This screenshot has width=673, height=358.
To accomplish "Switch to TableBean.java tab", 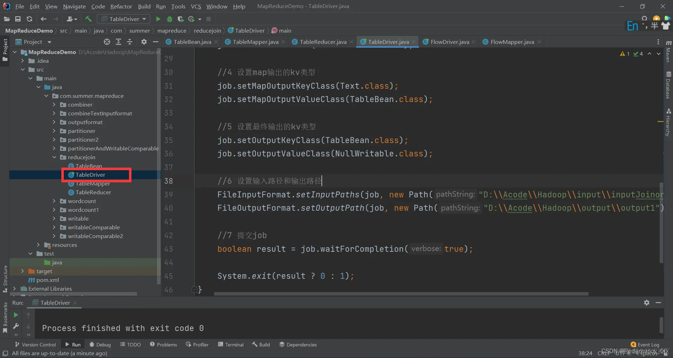I will click(x=192, y=42).
